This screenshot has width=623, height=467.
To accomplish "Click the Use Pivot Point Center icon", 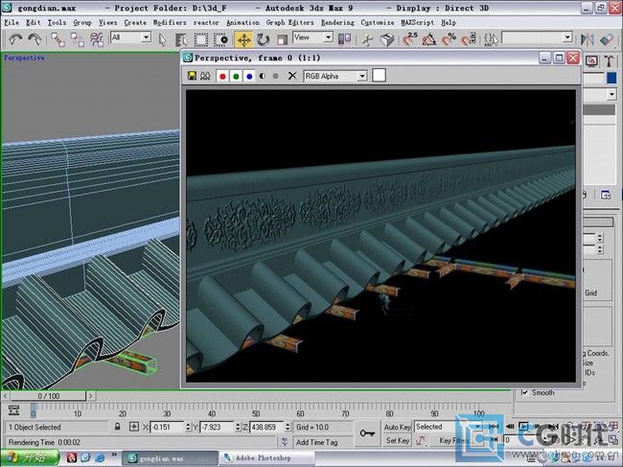I will (344, 39).
